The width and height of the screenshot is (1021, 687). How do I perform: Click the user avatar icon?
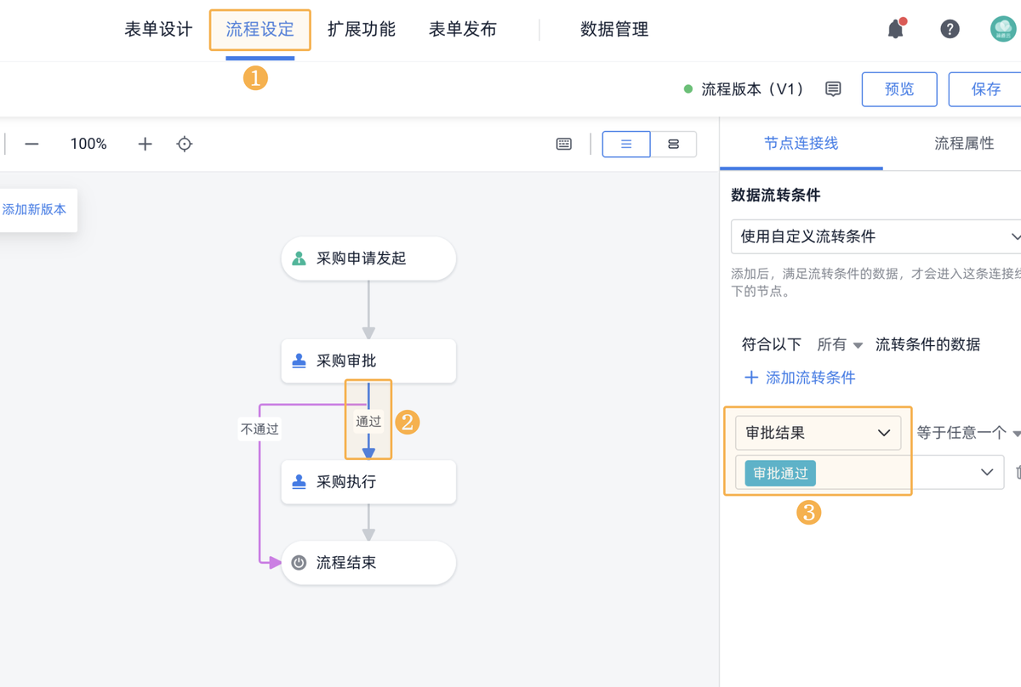coord(1003,30)
